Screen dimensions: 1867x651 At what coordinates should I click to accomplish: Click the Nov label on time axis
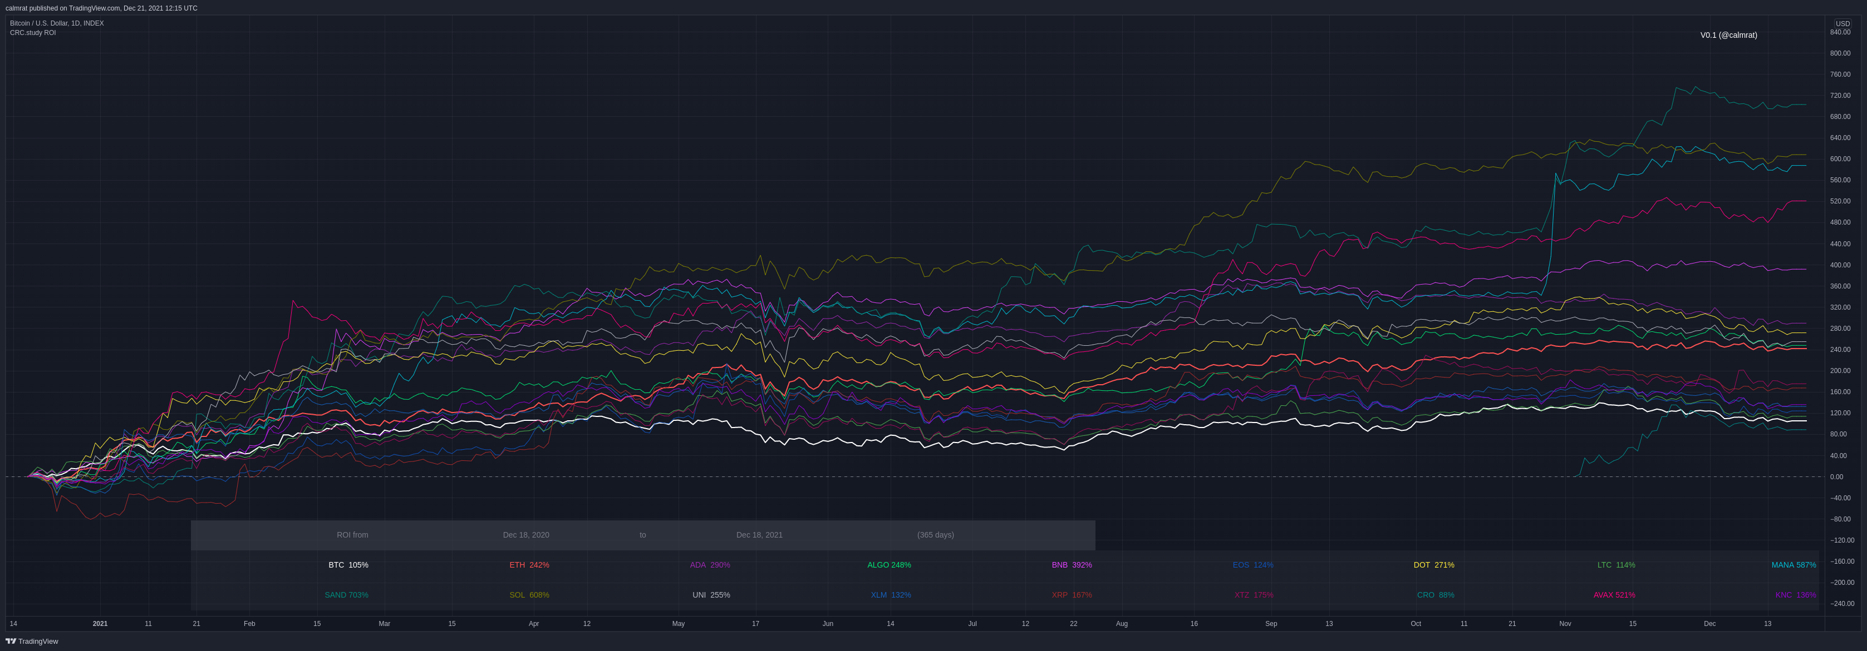tap(1565, 624)
